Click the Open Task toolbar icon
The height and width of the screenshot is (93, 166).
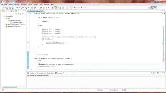tap(44, 8)
